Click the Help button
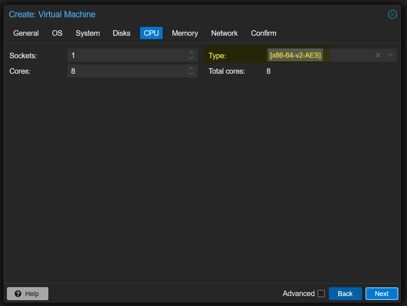Image resolution: width=407 pixels, height=306 pixels. 28,293
